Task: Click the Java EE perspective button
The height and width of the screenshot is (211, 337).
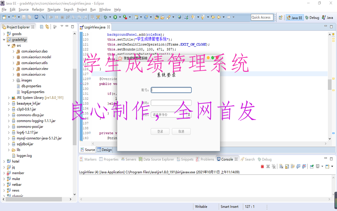Action: click(294, 18)
